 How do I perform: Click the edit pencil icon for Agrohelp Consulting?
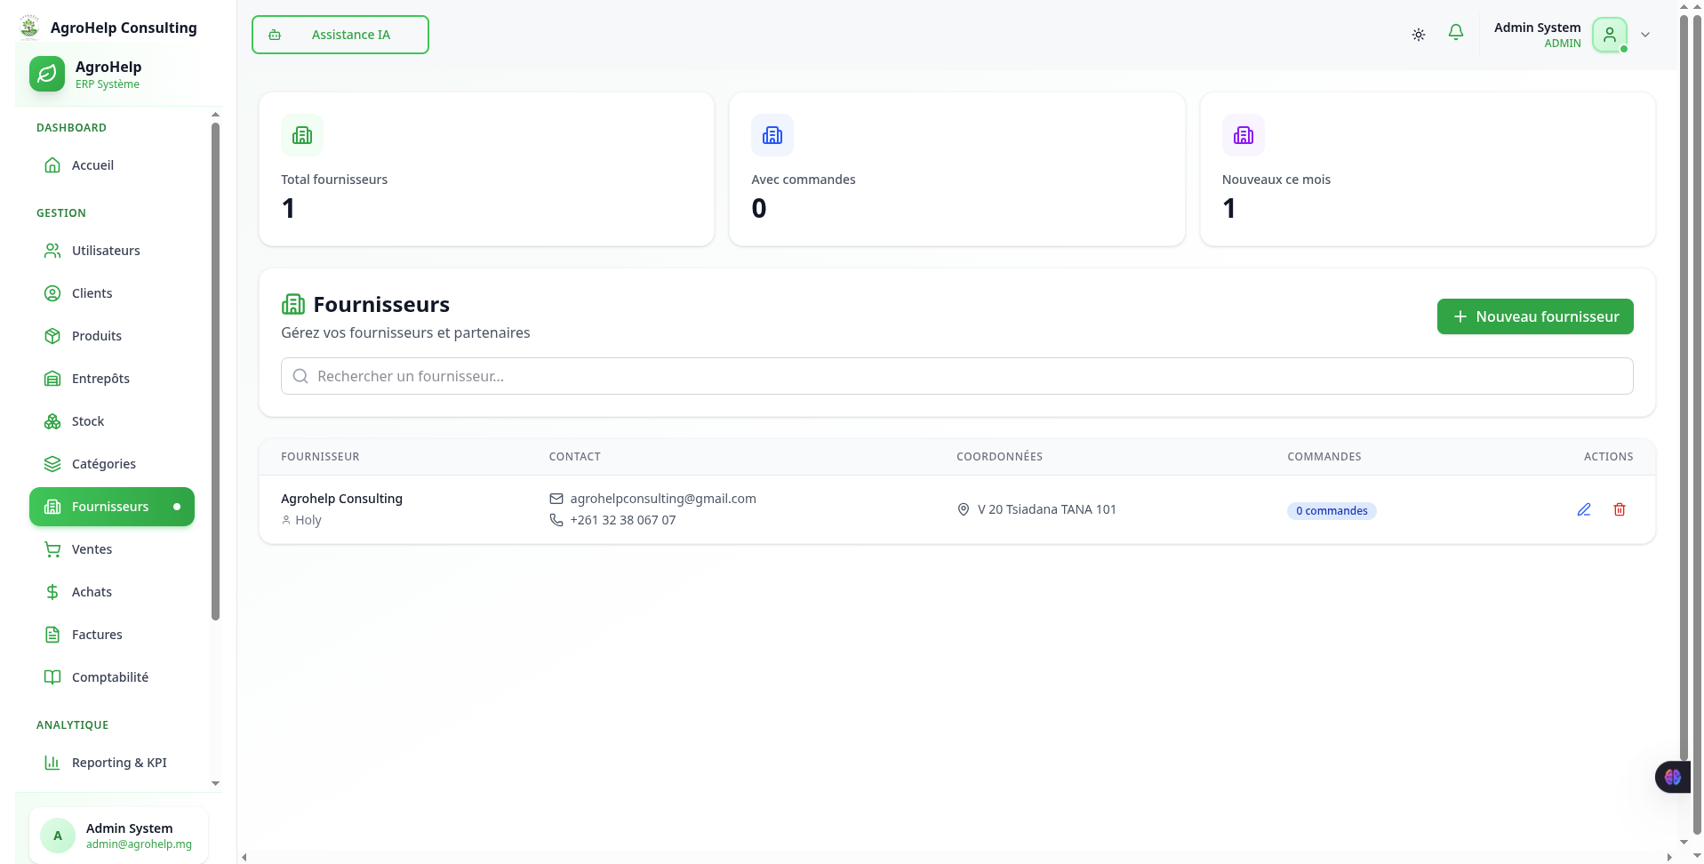[1583, 509]
